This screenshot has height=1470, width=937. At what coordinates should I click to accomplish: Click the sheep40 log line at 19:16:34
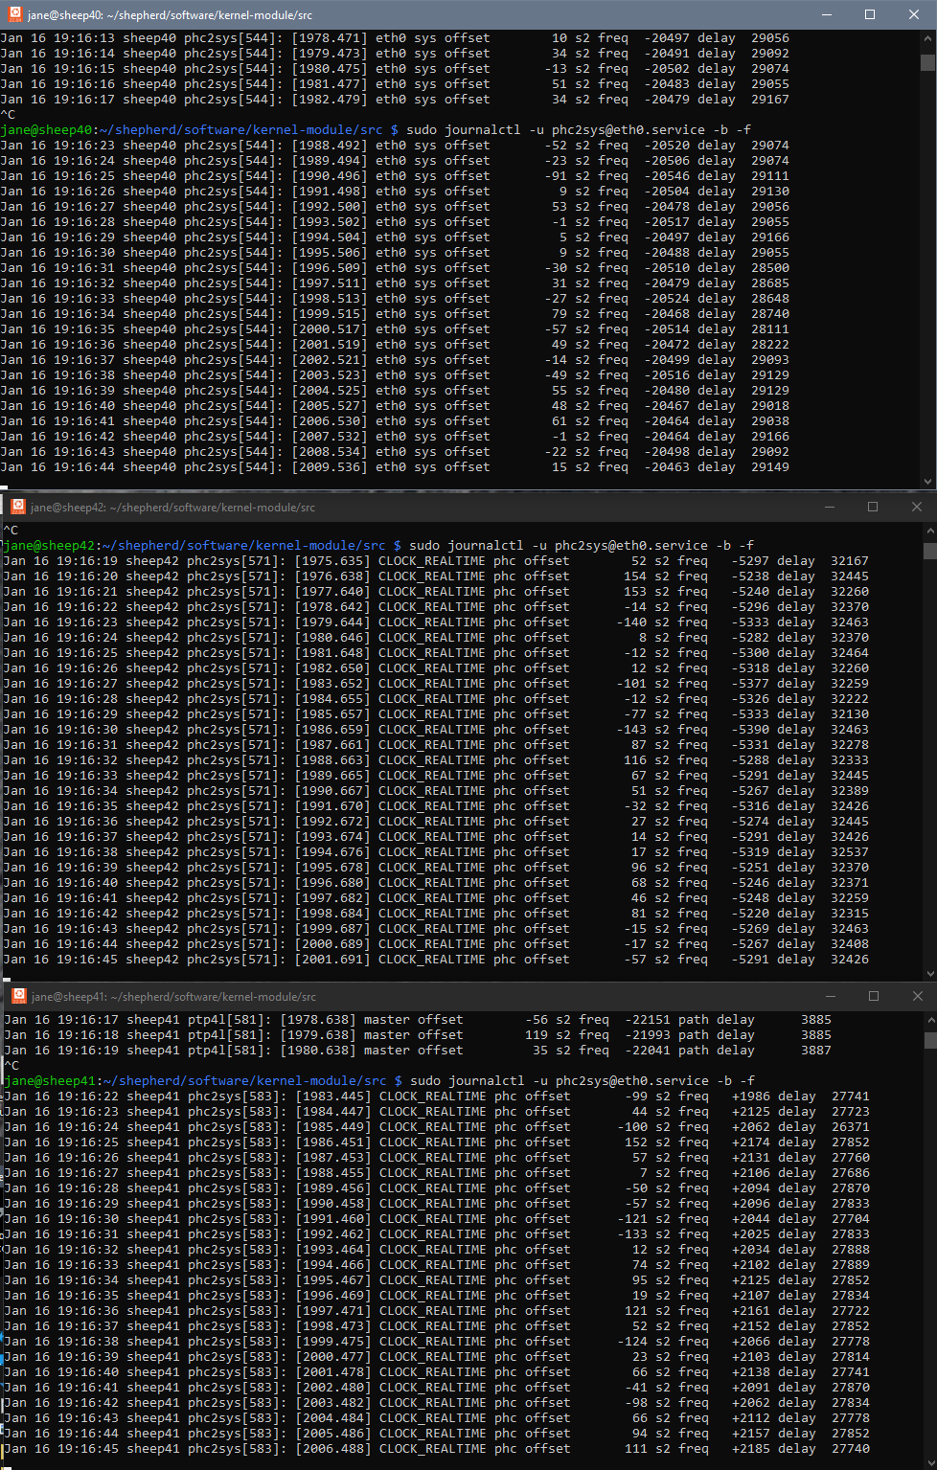point(395,314)
